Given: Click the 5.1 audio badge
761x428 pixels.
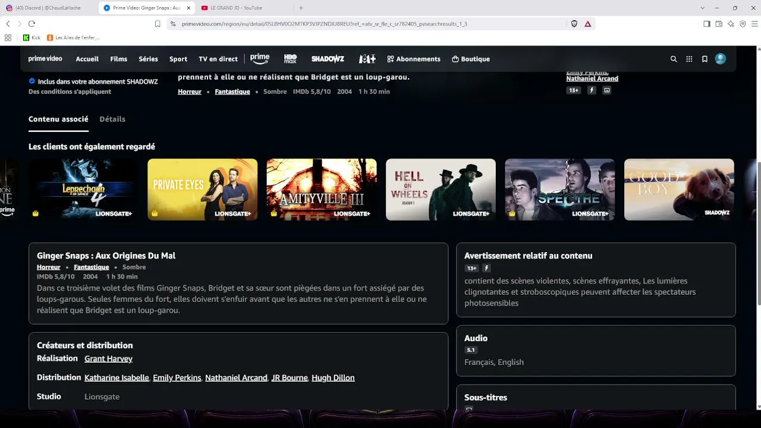Looking at the screenshot, I should point(471,350).
